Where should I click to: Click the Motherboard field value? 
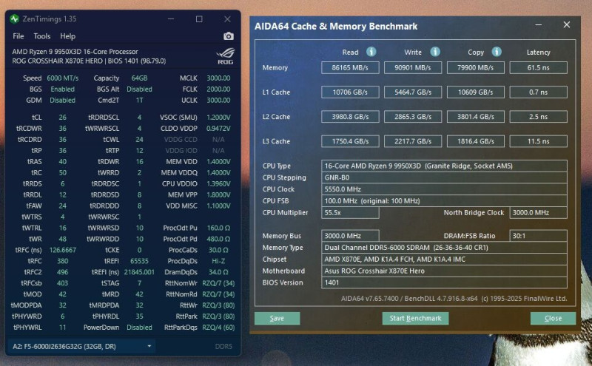[445, 271]
